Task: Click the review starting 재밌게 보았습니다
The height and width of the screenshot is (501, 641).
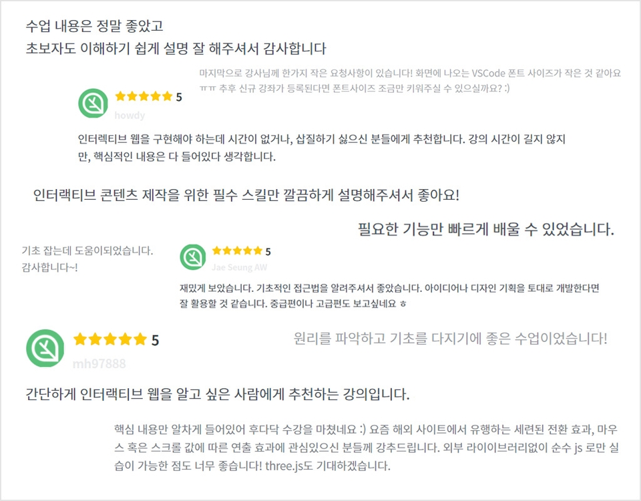Action: coord(389,296)
